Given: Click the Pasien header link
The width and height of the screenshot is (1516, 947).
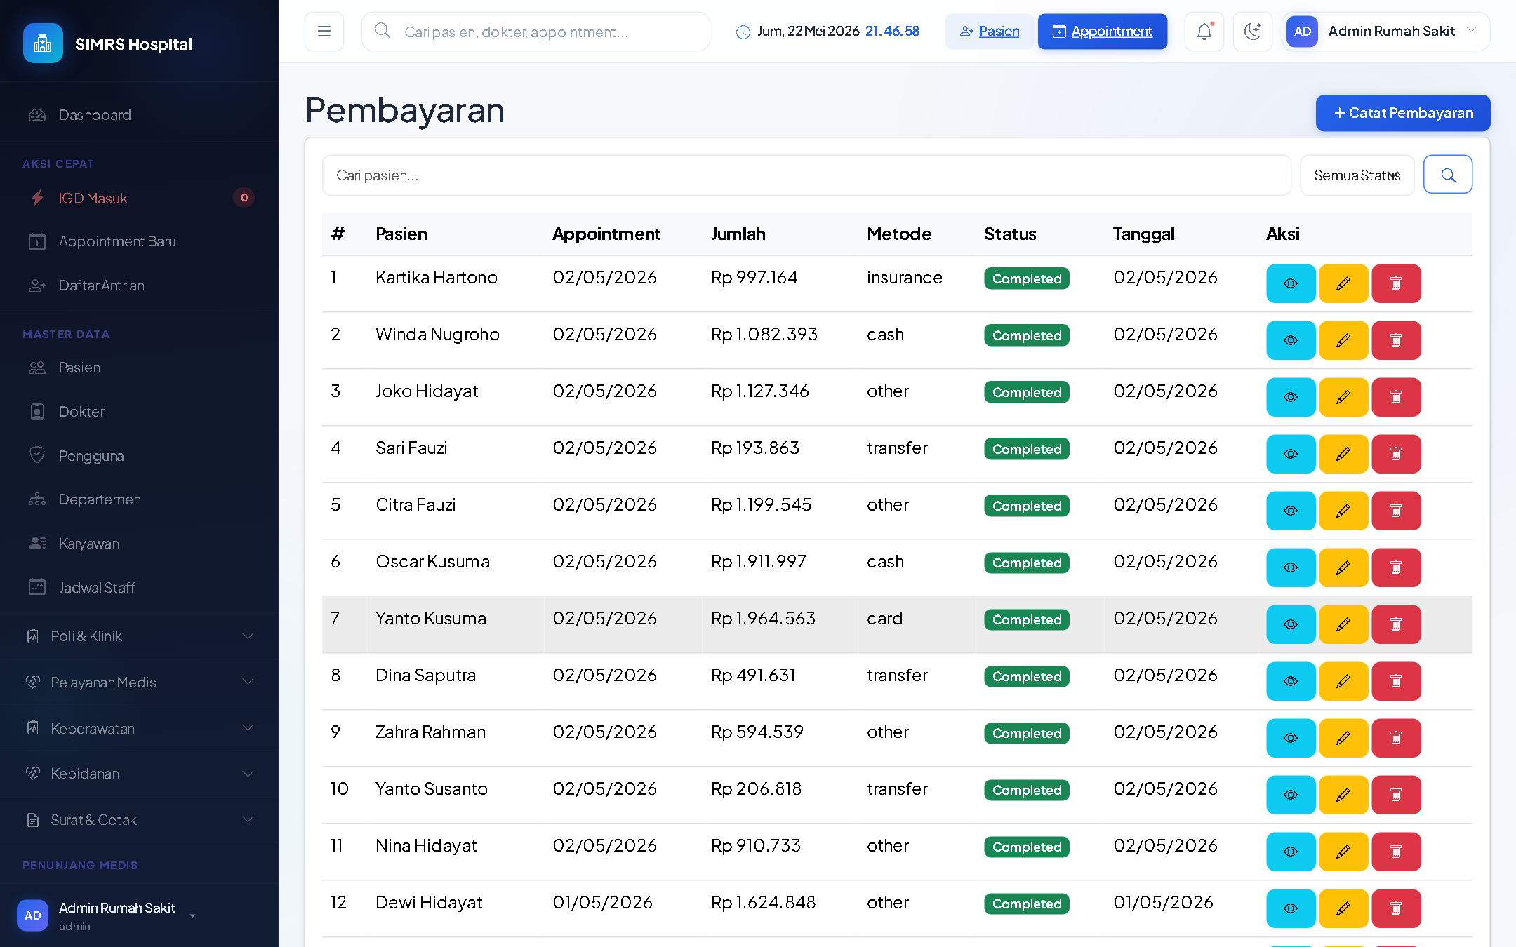Looking at the screenshot, I should coord(989,32).
